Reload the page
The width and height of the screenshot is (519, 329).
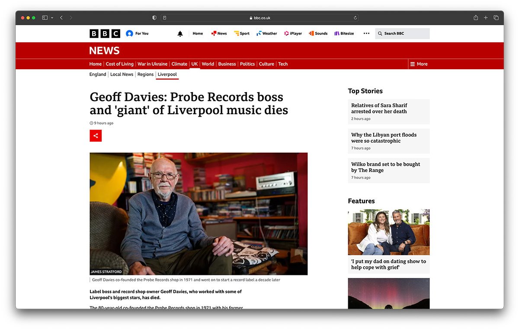click(355, 18)
